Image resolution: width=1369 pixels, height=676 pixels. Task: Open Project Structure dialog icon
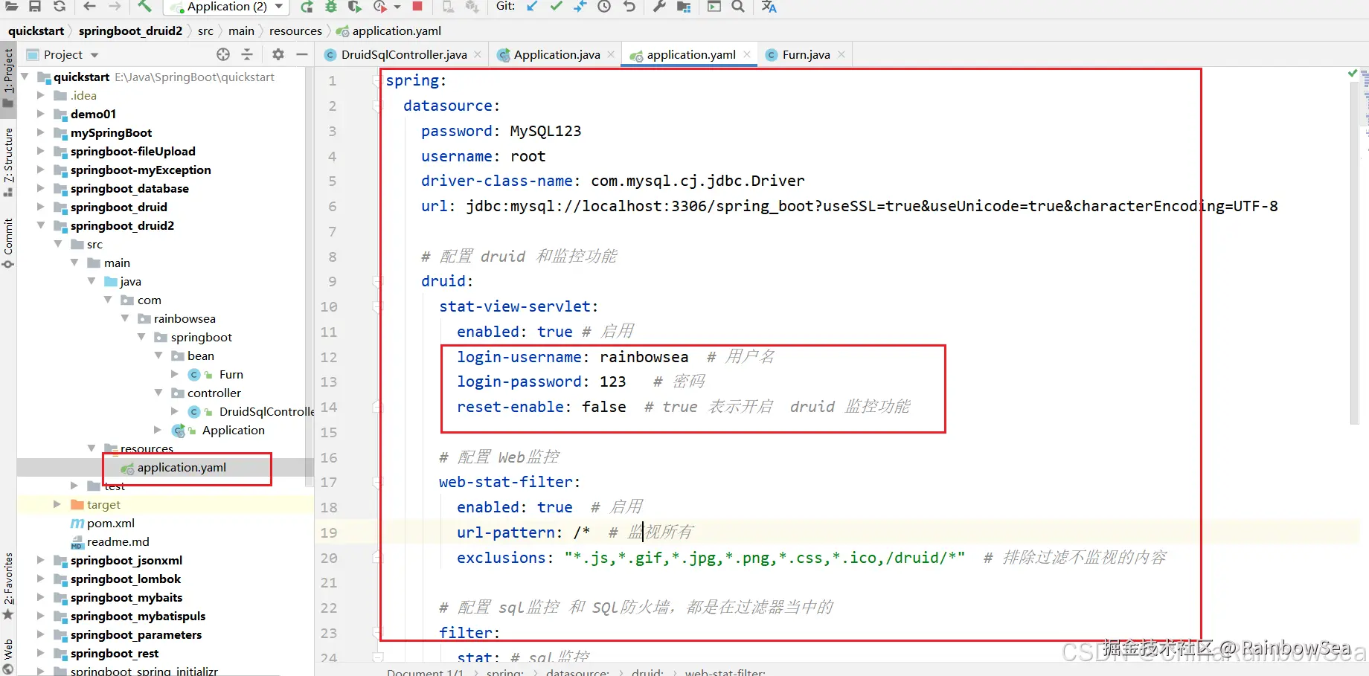coord(684,6)
